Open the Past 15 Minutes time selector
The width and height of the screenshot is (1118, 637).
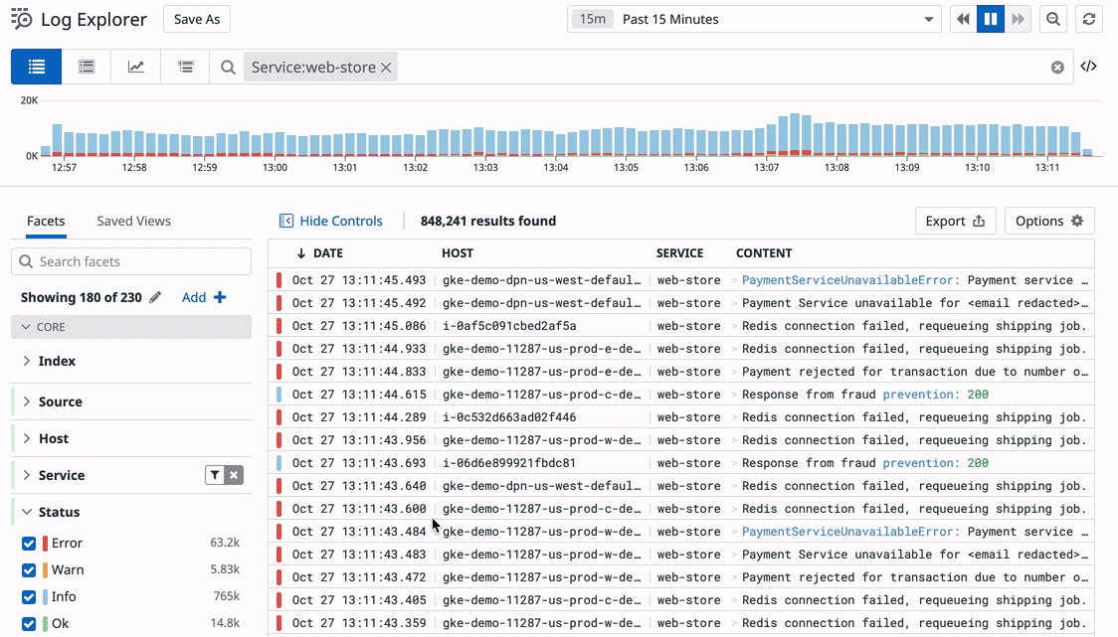pyautogui.click(x=753, y=18)
